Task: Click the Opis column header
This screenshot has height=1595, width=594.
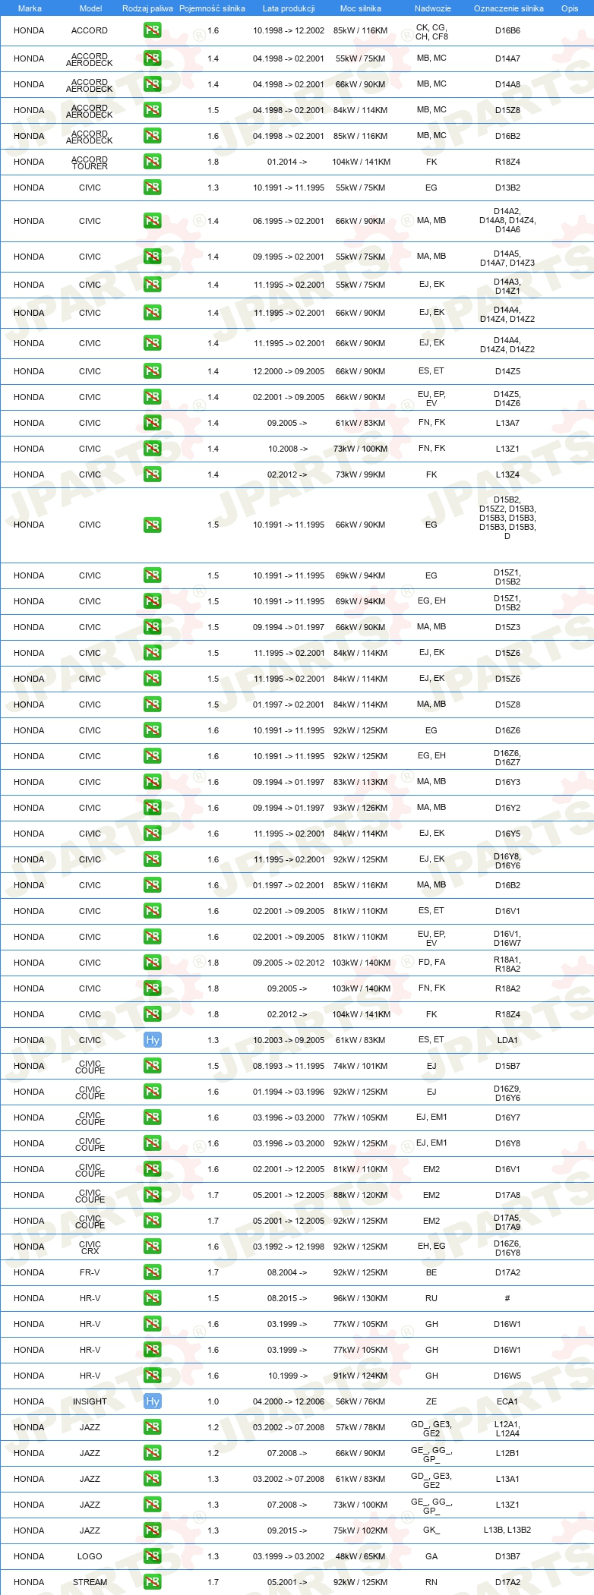Action: (570, 8)
